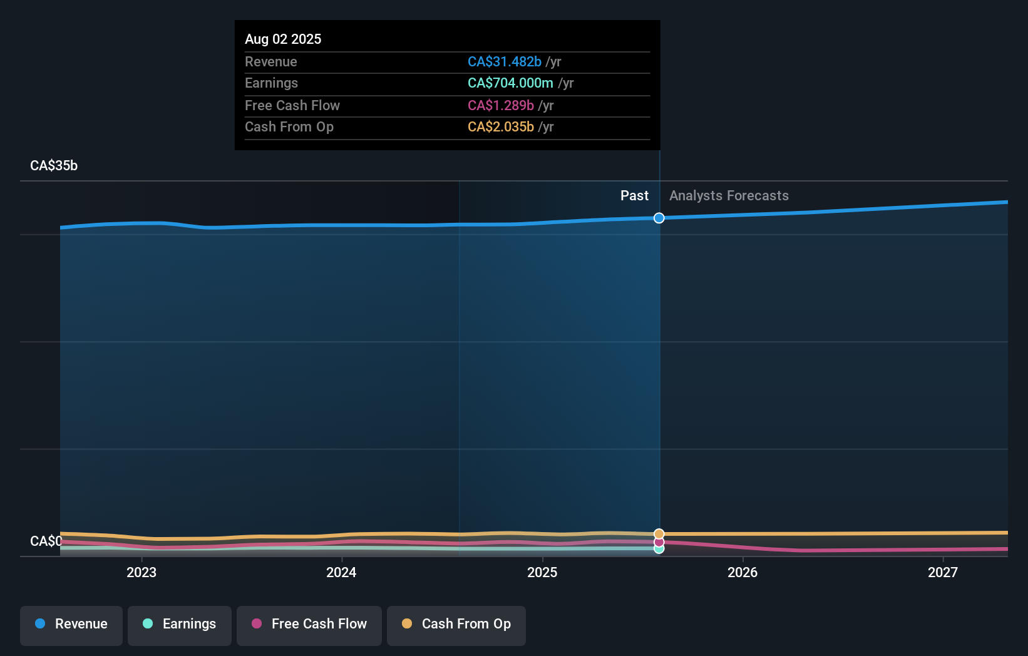Select the pink Free Cash Flow chart marker
This screenshot has height=656, width=1028.
659,541
